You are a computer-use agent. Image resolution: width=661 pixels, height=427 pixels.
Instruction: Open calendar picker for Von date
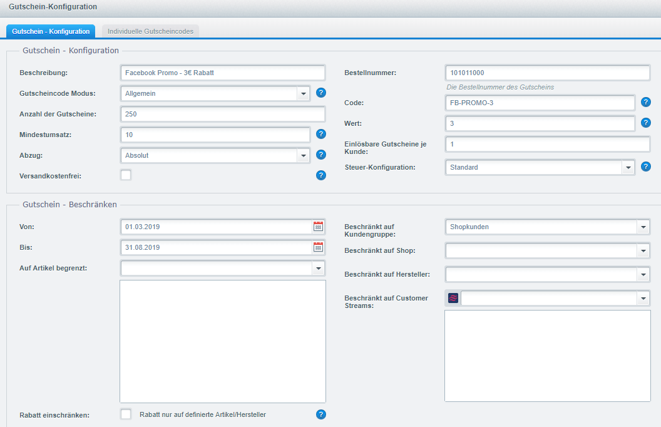click(318, 227)
